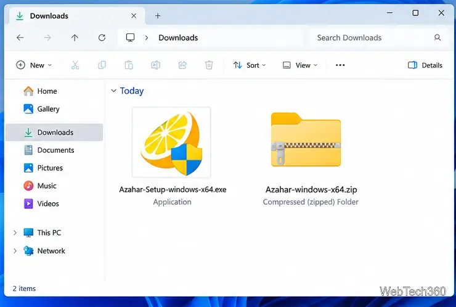Select Downloads in the navigation pane

(x=54, y=133)
